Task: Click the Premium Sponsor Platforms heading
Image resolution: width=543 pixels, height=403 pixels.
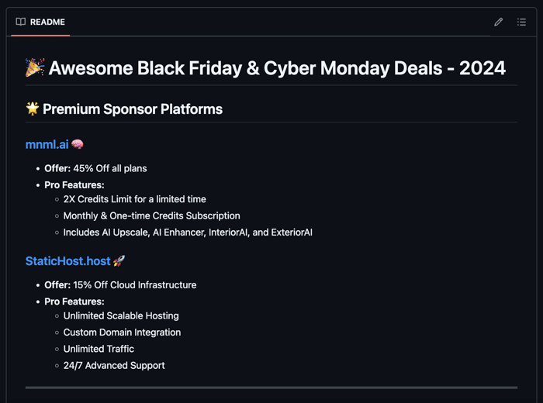Action: (x=133, y=109)
